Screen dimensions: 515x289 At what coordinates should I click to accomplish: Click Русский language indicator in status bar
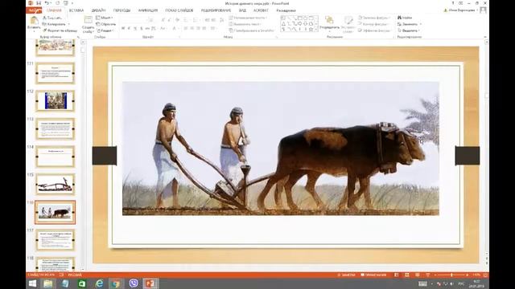[75, 275]
